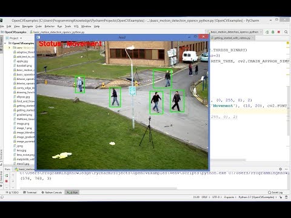The width and height of the screenshot is (291, 218).
Task: Open the View menu
Action: (17, 27)
